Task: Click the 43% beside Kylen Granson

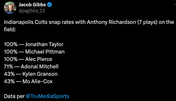Action: [x=9, y=74]
